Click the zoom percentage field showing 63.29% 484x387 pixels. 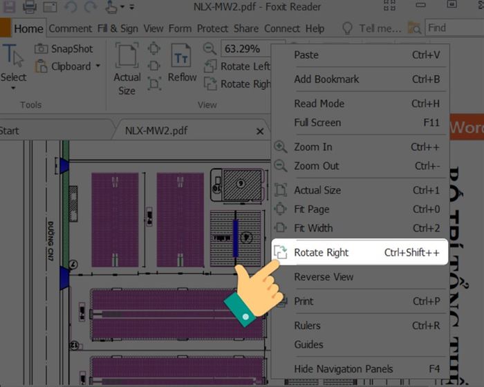click(245, 49)
